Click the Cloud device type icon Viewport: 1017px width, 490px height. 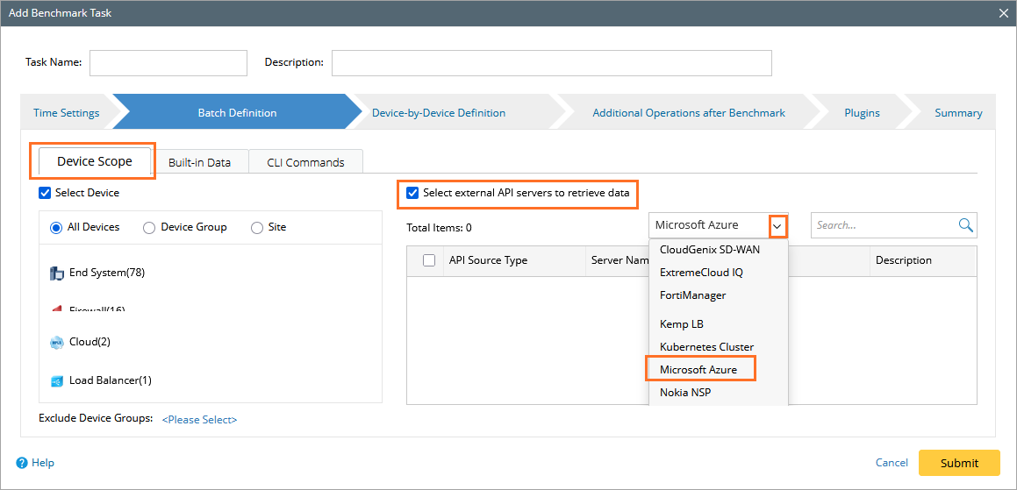tap(57, 343)
